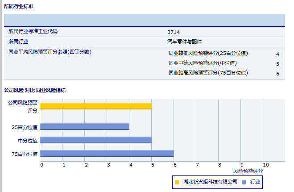The width and height of the screenshot is (294, 192).
Task: Select the industry code value 3714
Action: tap(174, 32)
